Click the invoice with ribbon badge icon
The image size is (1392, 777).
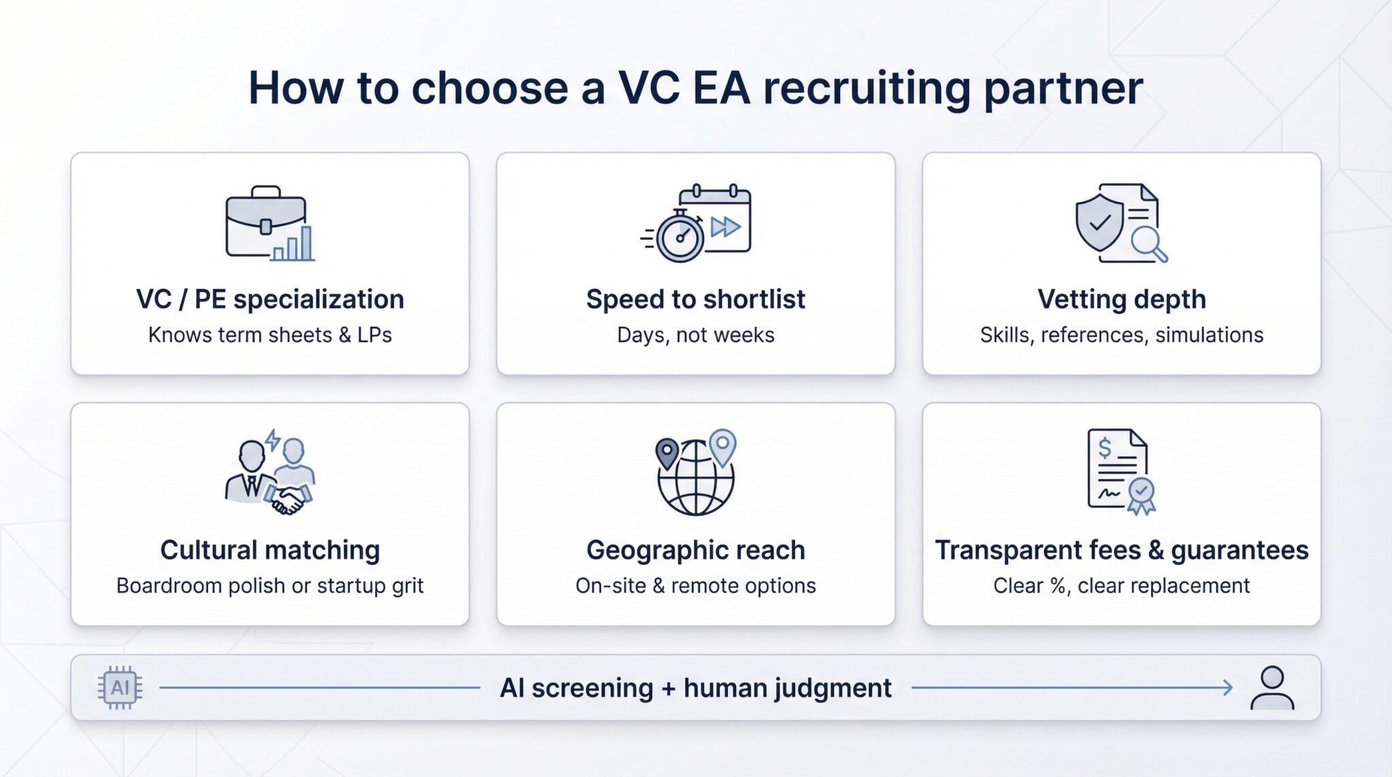(x=1121, y=472)
